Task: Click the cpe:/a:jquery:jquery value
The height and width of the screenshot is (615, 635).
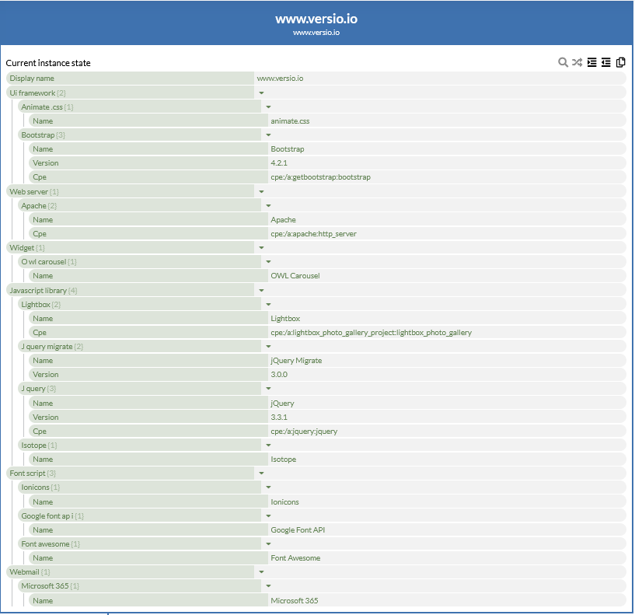Action: click(x=304, y=432)
